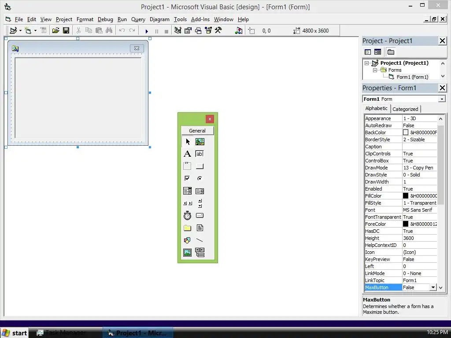Switch to the Alphabetic properties tab
The height and width of the screenshot is (338, 451).
(376, 108)
